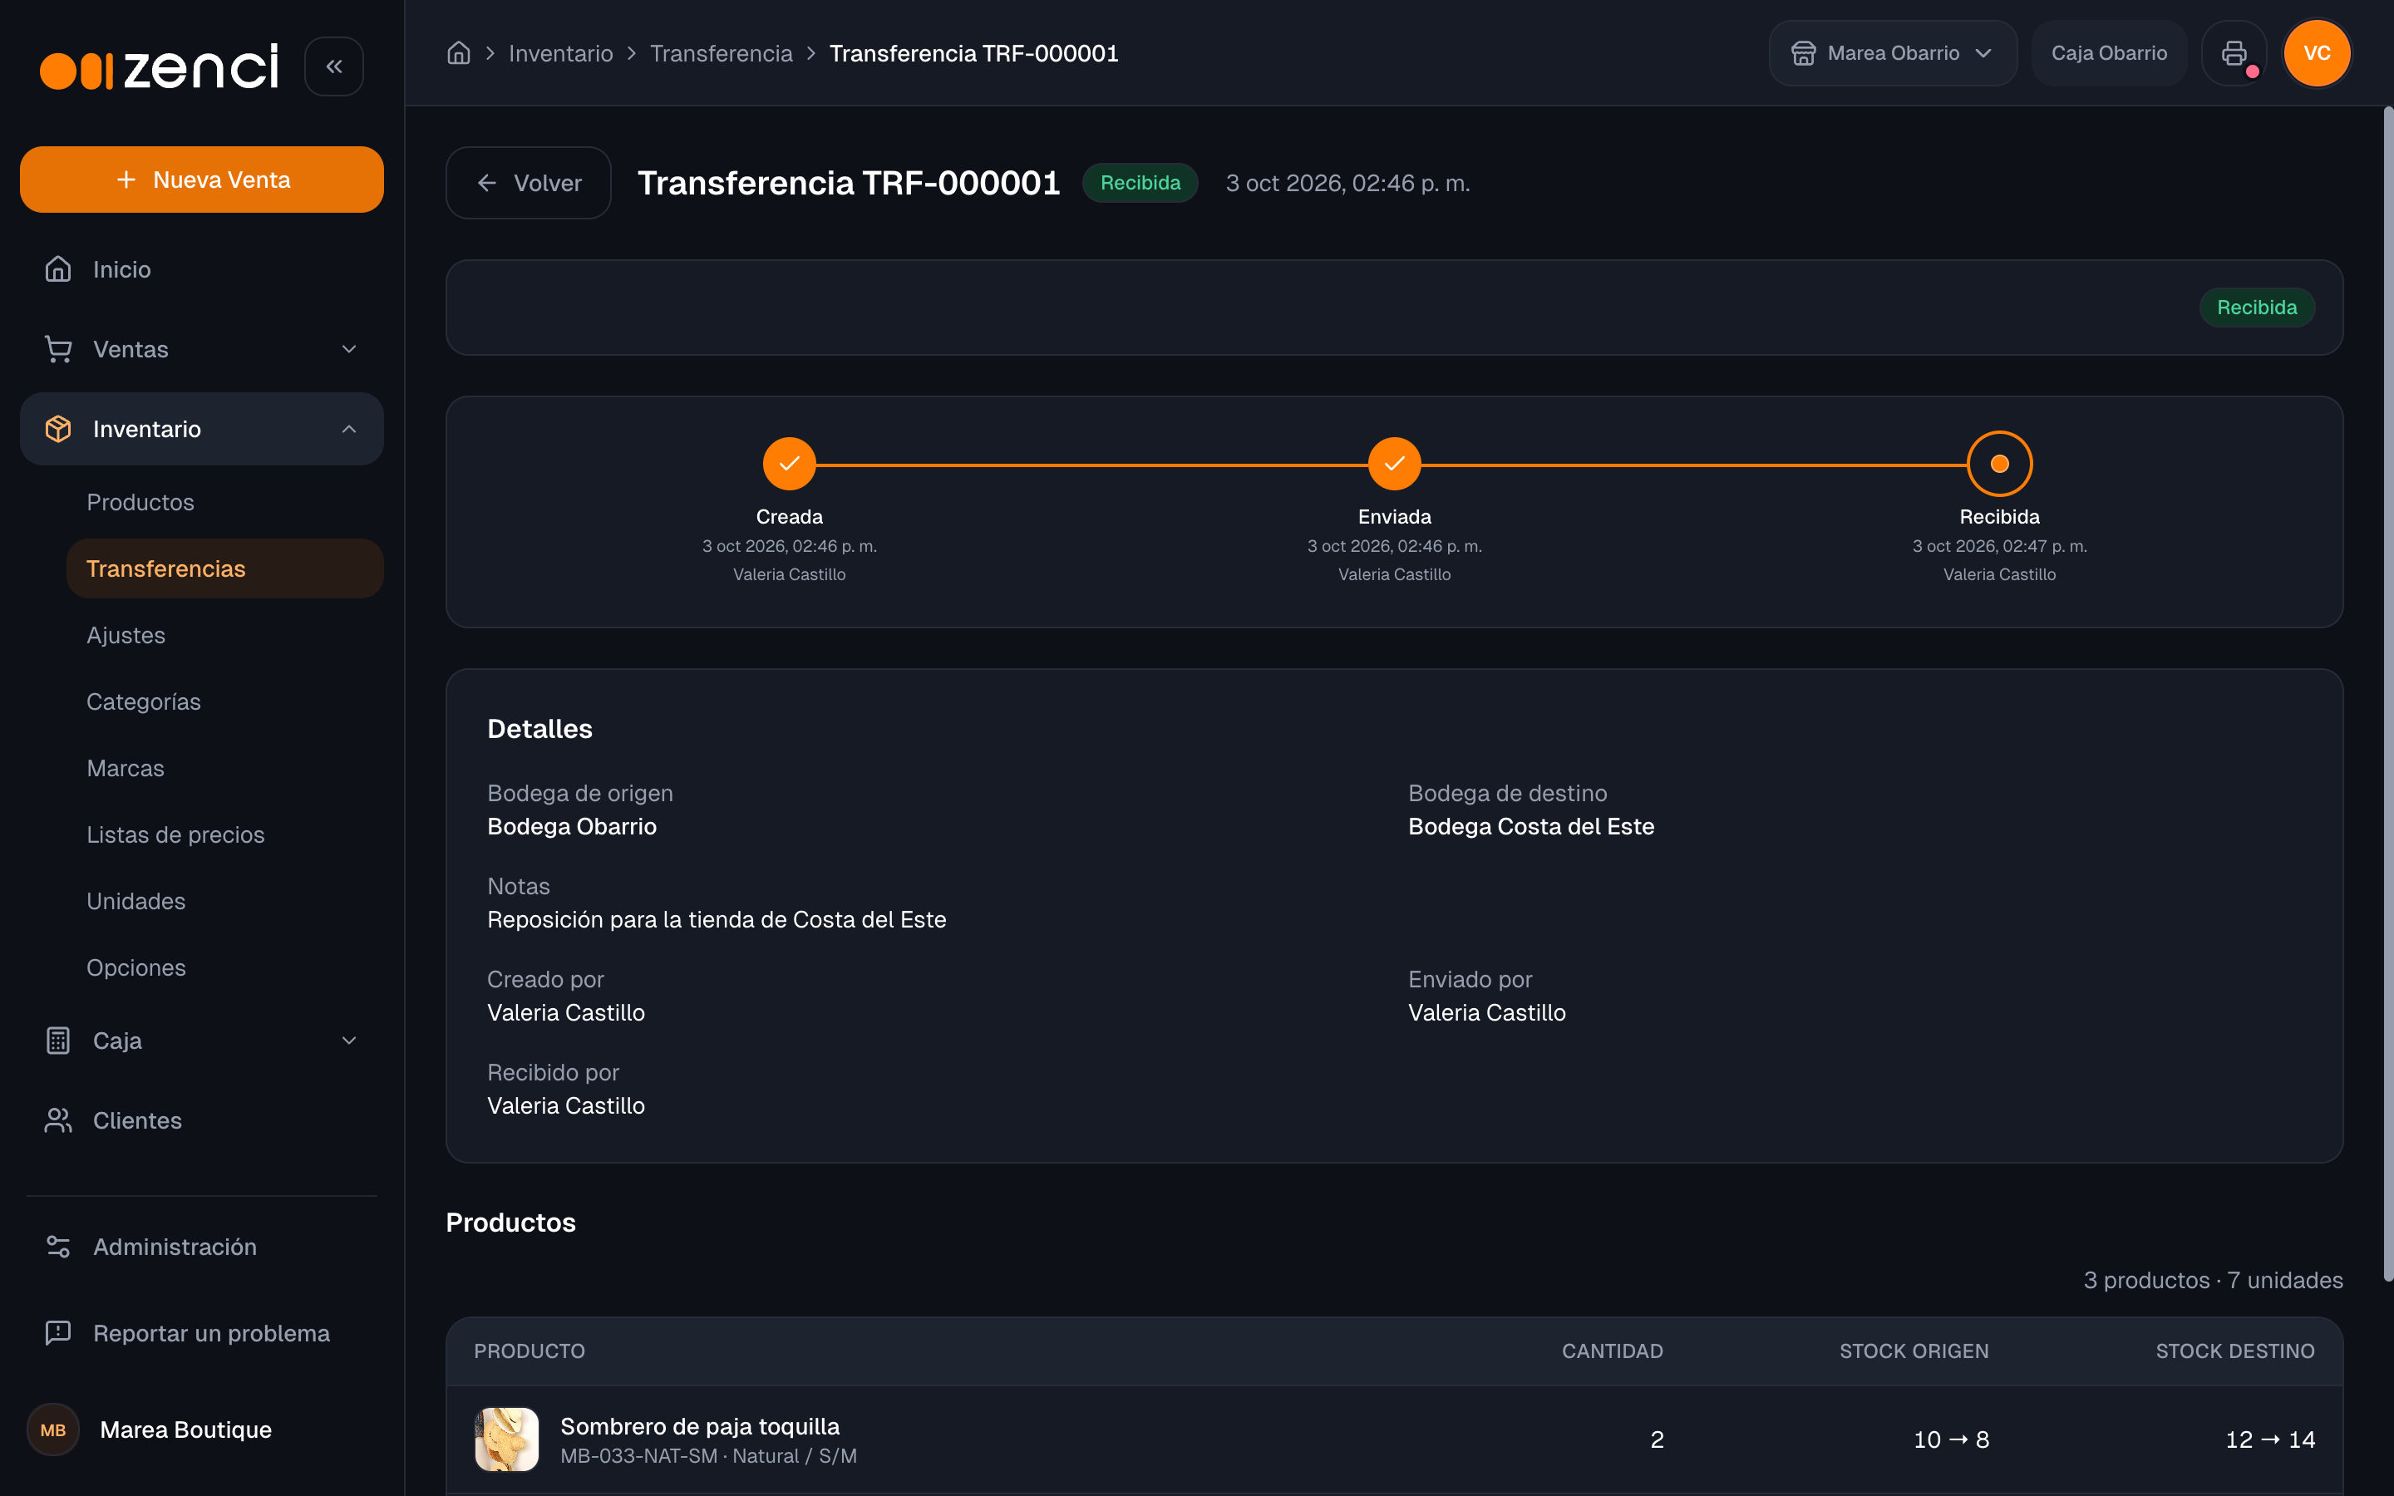The height and width of the screenshot is (1496, 2394).
Task: Click the CANTIDAD column header
Action: point(1613,1351)
